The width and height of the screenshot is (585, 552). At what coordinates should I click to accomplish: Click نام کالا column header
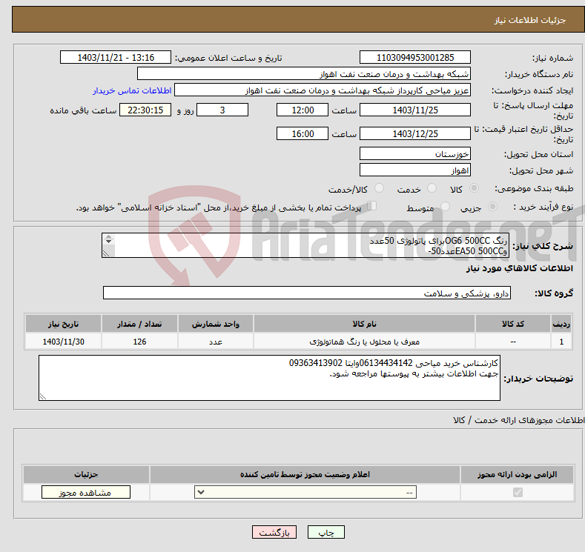click(x=364, y=324)
